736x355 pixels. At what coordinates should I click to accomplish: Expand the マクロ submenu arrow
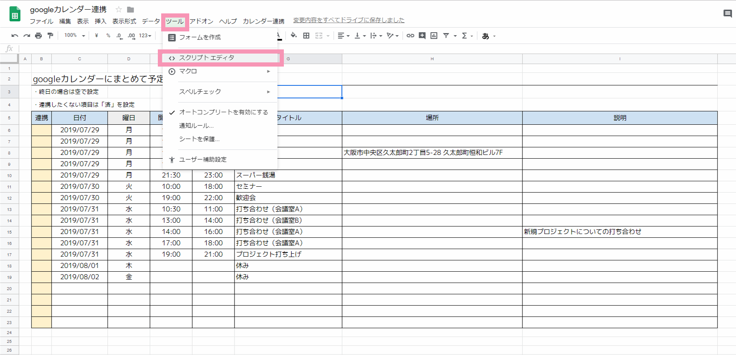(x=268, y=71)
